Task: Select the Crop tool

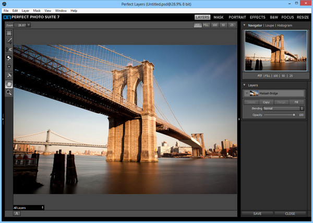Action: tap(9, 41)
